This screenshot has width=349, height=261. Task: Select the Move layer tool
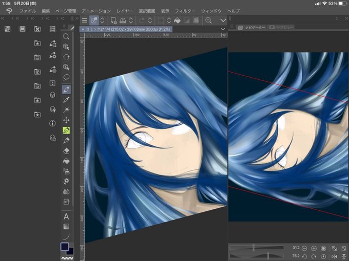point(66,120)
